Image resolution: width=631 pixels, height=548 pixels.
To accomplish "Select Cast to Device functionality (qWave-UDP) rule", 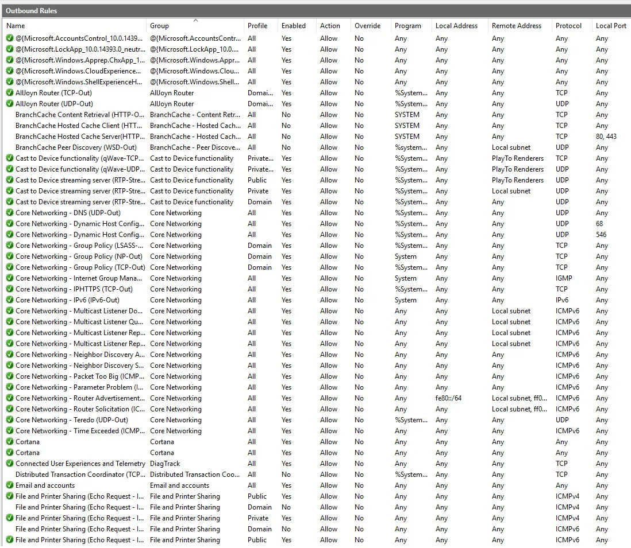I will 315,169.
